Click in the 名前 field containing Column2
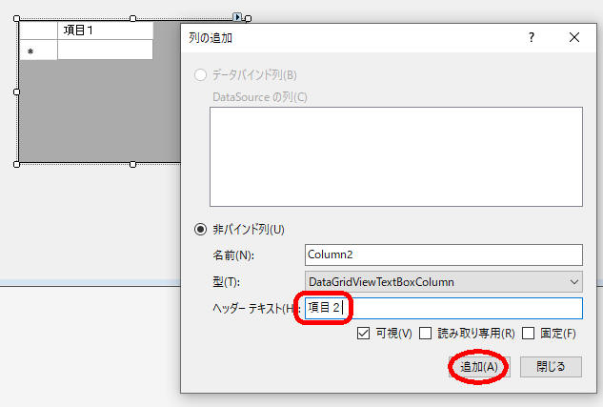 point(443,254)
